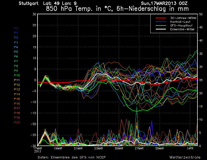Click the 25MAR date on the x-axis

(x=119, y=148)
